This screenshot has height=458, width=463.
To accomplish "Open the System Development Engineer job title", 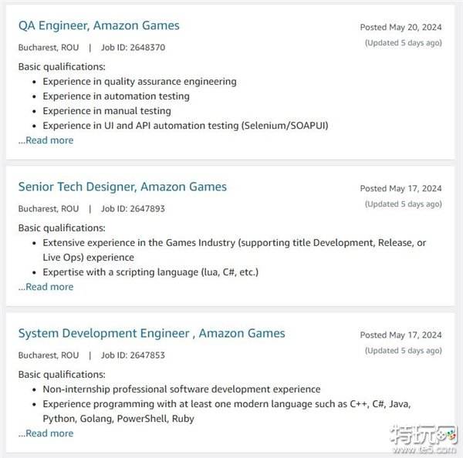I will pyautogui.click(x=151, y=333).
